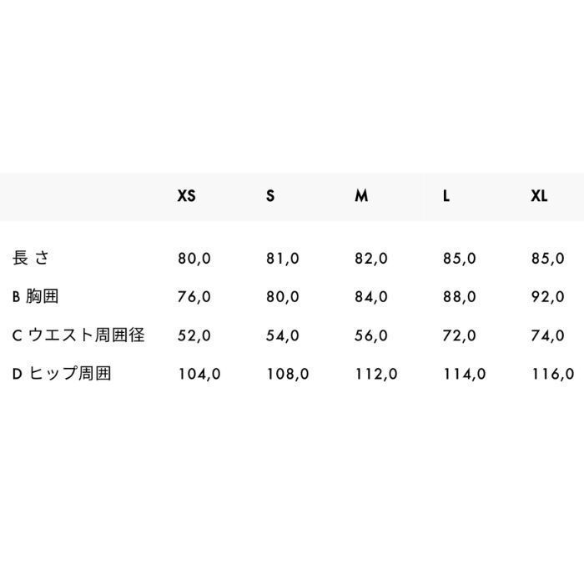Select the D ヒップ周囲 row label
Image resolution: width=584 pixels, height=584 pixels.
tap(62, 374)
